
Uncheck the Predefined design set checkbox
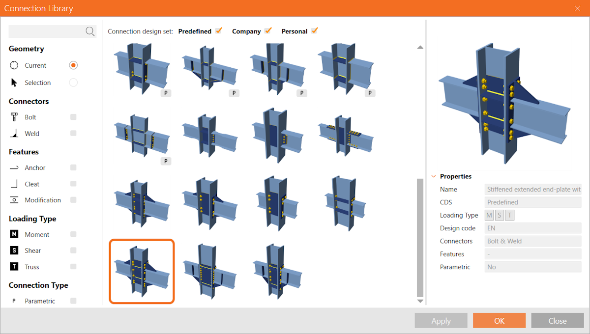click(219, 30)
